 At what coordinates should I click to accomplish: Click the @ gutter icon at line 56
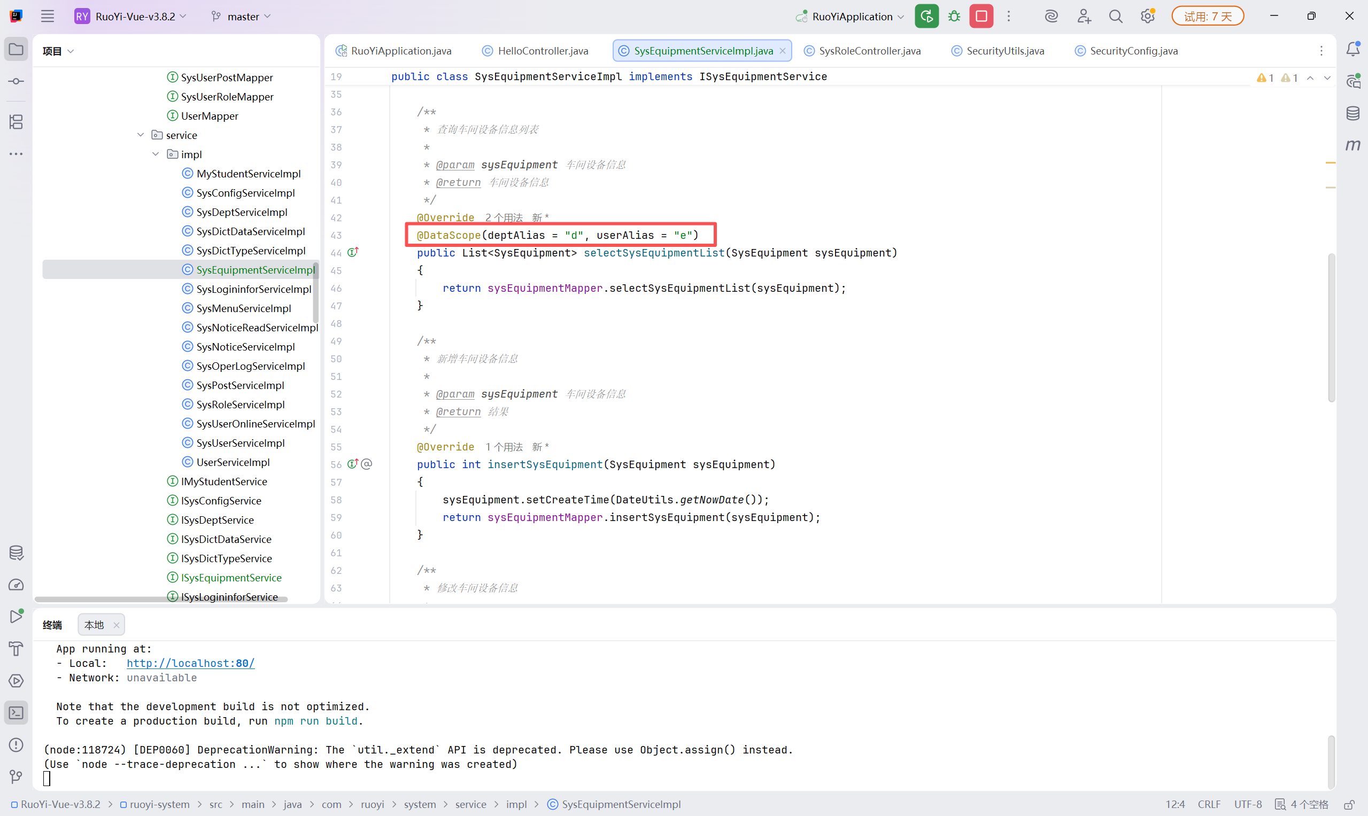[x=367, y=464]
